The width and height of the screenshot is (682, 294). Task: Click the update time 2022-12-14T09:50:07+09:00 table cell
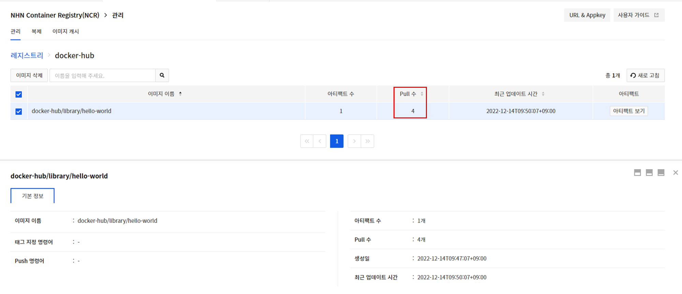[x=521, y=111]
